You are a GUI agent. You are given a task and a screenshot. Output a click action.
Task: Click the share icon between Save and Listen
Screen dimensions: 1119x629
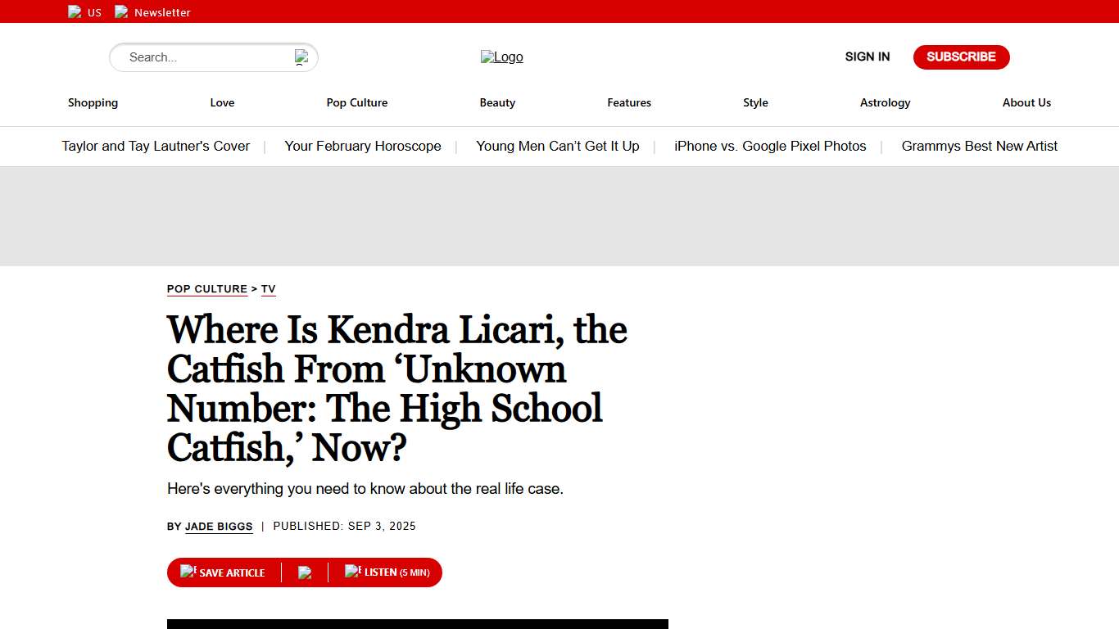pyautogui.click(x=305, y=571)
